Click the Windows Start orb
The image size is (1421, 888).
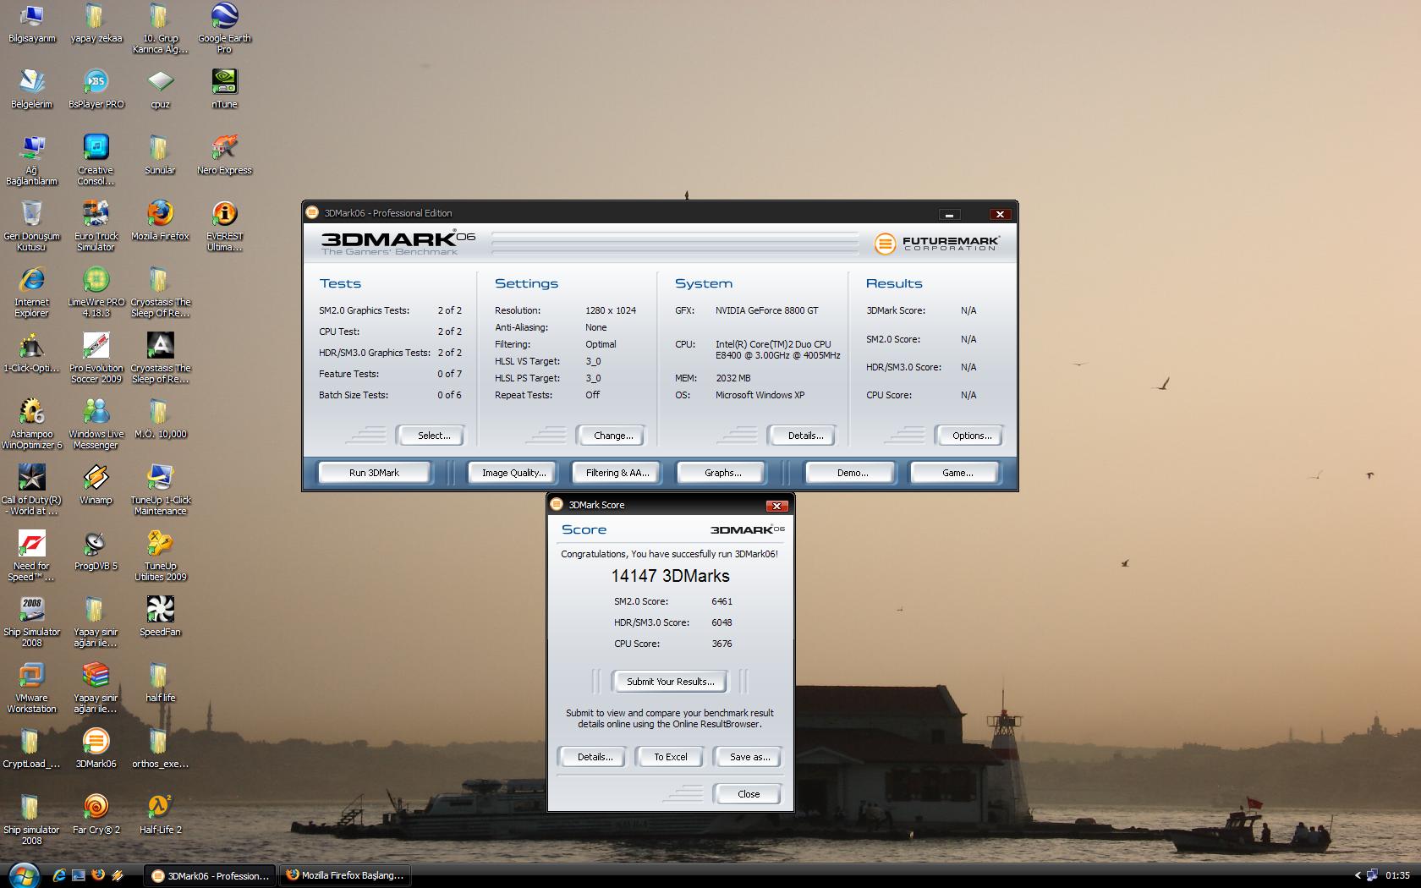click(x=23, y=874)
